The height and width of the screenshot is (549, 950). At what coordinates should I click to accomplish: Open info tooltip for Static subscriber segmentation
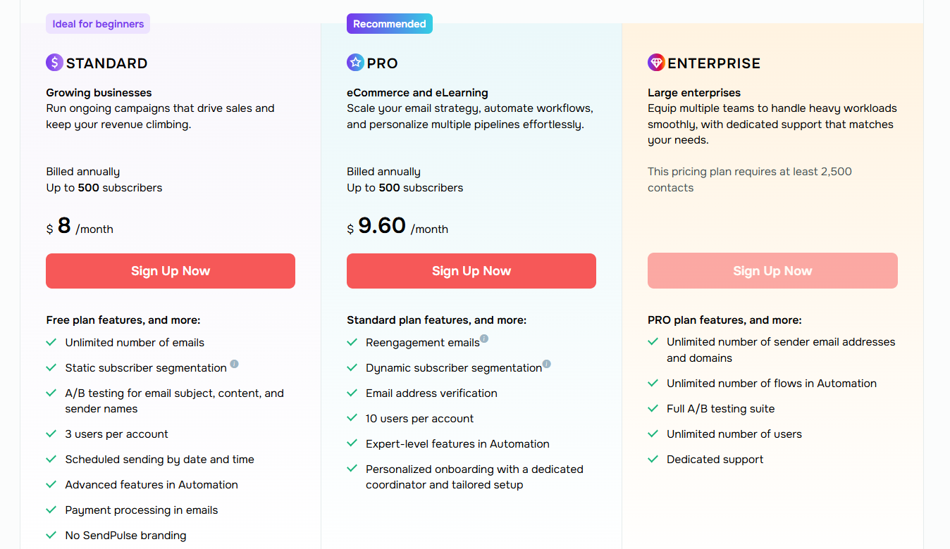click(235, 364)
